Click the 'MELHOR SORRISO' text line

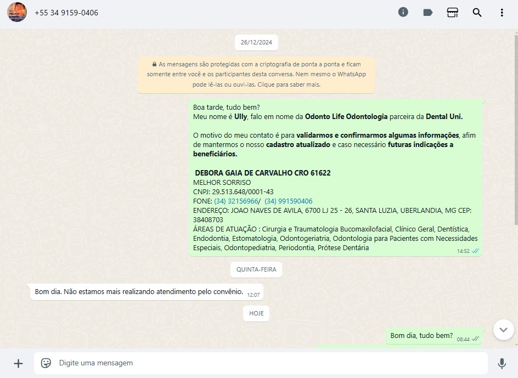click(x=222, y=182)
